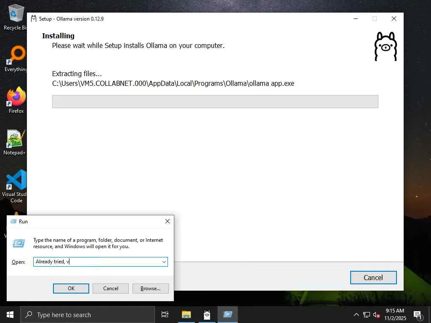Open the notification center icon
This screenshot has width=431, height=323.
[418, 315]
